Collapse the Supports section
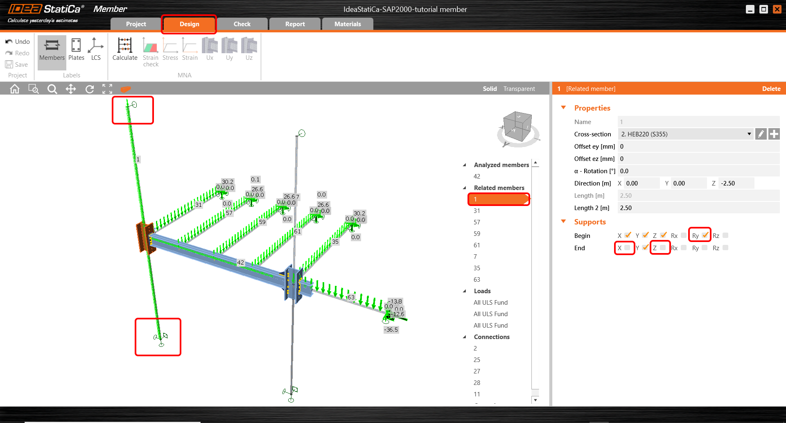Image resolution: width=786 pixels, height=423 pixels. 564,221
